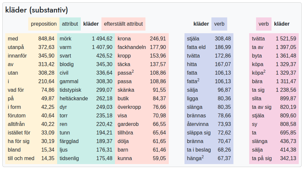This screenshot has width=304, height=169.
Task: Select the word 'överkropp'
Action: click(x=129, y=107)
